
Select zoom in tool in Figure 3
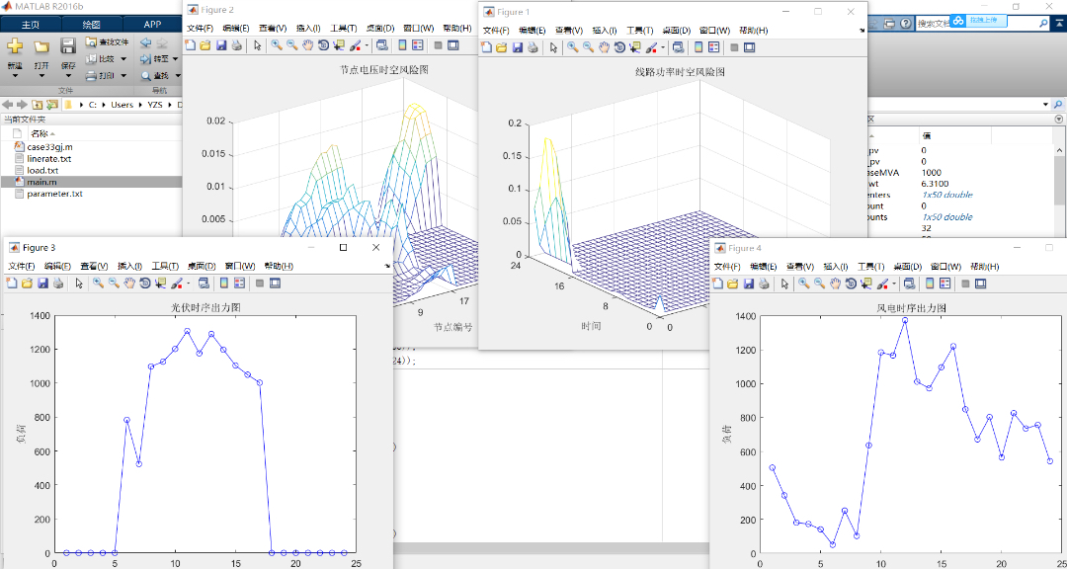tap(98, 284)
